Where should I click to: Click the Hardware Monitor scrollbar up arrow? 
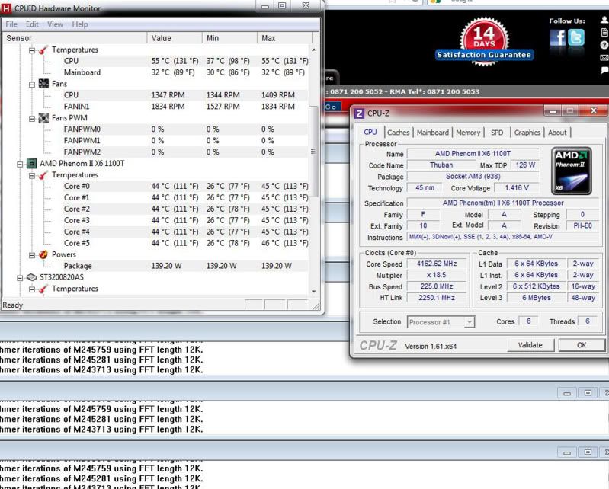tap(314, 50)
